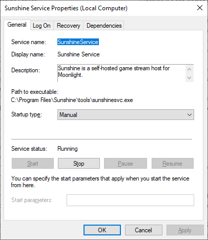Open the Log On tab
The image size is (208, 240).
41,26
